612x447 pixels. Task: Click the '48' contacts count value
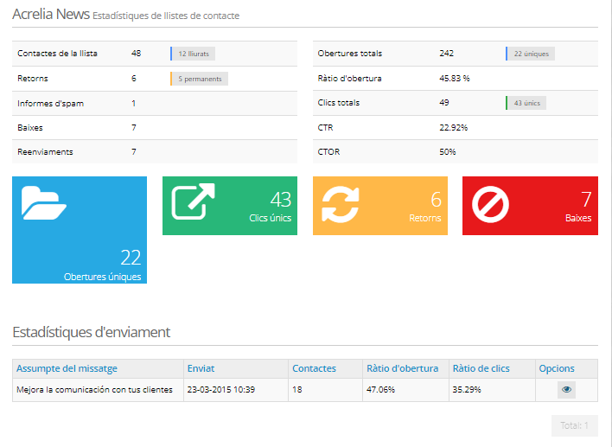[x=136, y=54]
